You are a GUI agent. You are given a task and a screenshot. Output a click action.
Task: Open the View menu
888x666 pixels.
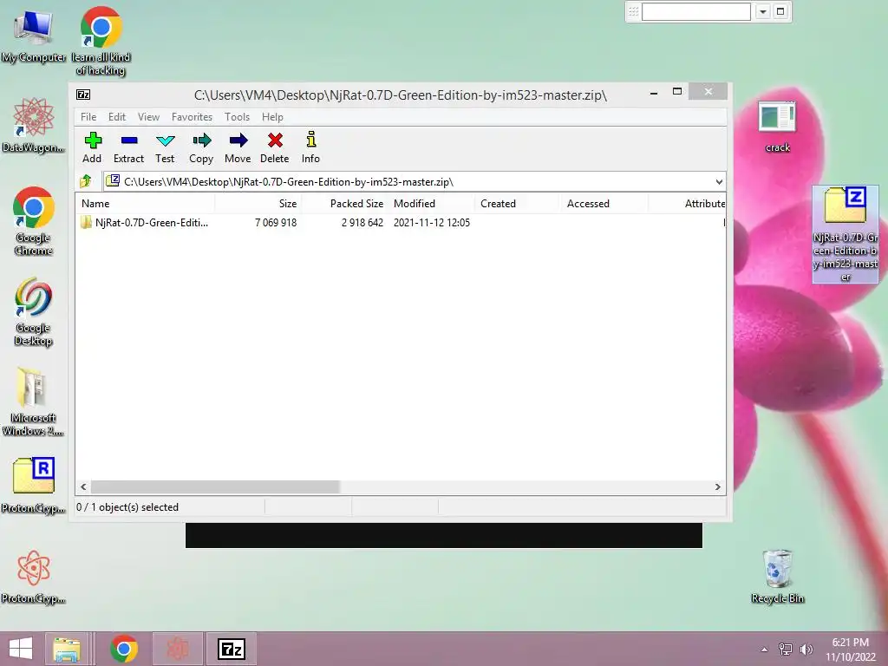tap(148, 117)
